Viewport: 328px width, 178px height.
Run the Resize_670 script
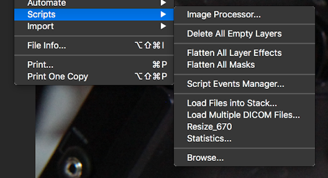point(244,127)
